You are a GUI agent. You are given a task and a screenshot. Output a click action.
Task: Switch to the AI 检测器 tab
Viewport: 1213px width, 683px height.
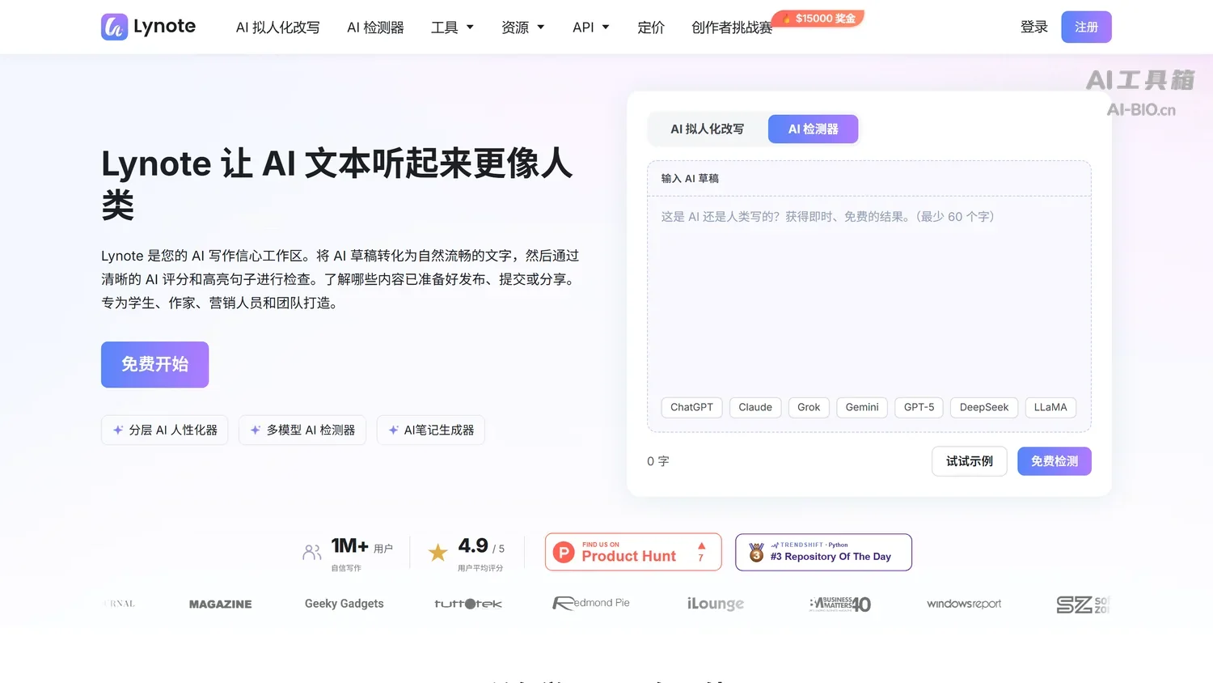(x=813, y=129)
